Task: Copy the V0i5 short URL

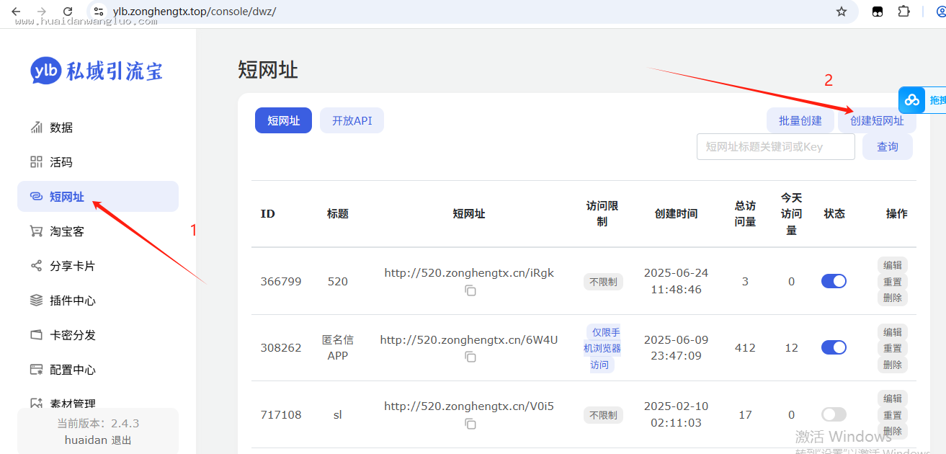Action: [x=470, y=424]
